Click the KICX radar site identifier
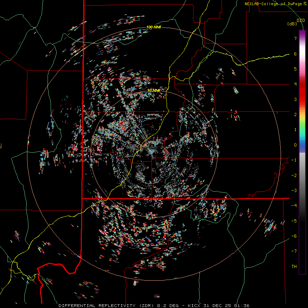This screenshot has width=308, height=308. (194, 306)
